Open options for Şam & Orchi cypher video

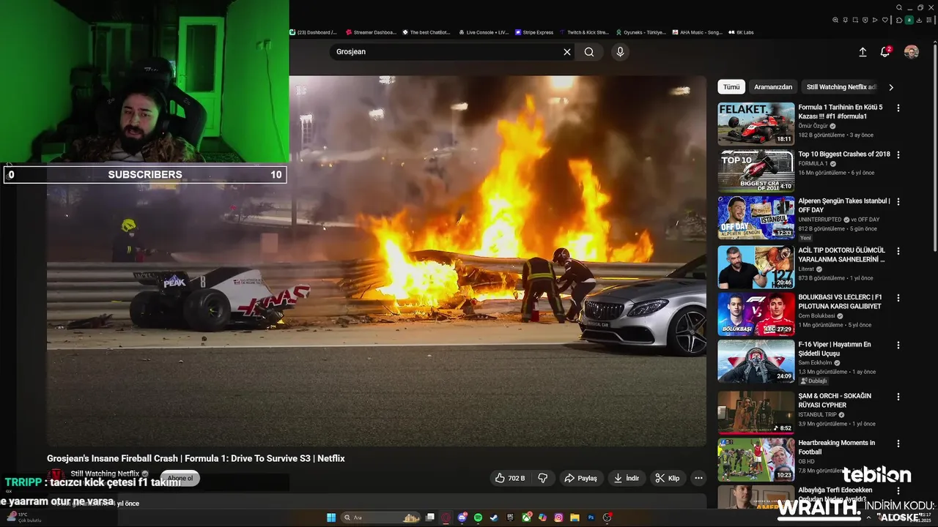tap(898, 396)
